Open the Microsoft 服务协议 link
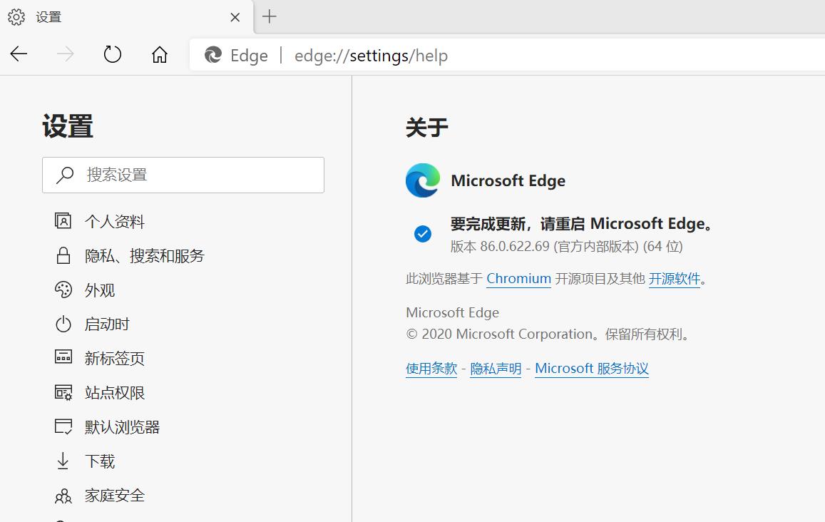The width and height of the screenshot is (825, 522). coord(591,369)
